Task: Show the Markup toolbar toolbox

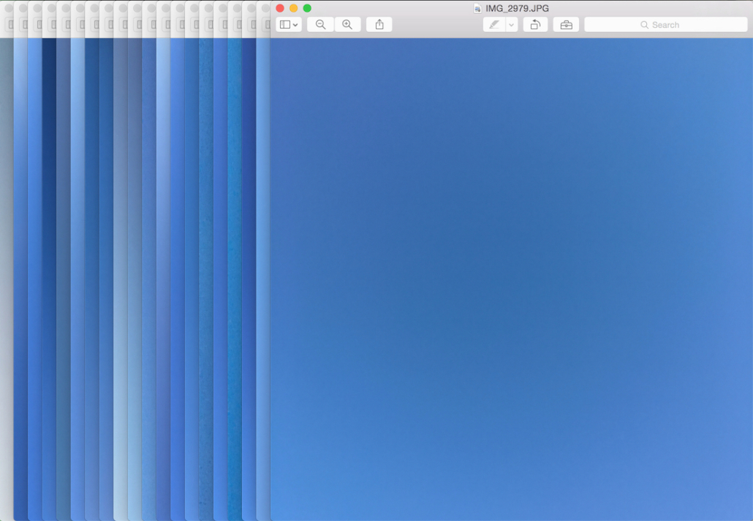Action: tap(566, 25)
